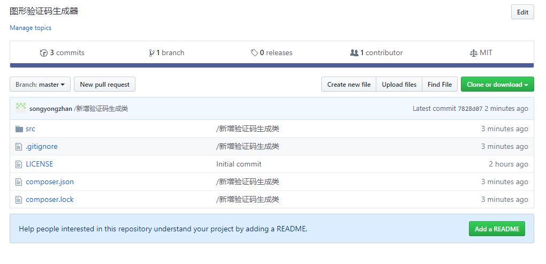Click the file icon beside .gitignore
Screen dimensions: 546x264
click(x=19, y=147)
